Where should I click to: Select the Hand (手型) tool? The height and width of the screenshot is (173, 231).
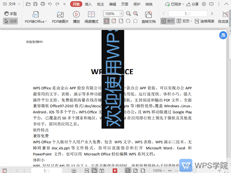[10, 14]
